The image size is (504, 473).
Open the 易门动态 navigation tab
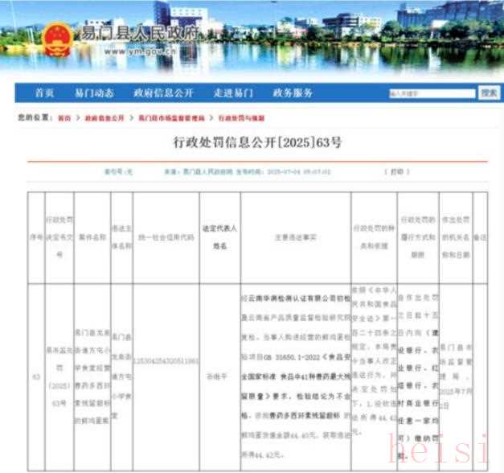(x=94, y=93)
